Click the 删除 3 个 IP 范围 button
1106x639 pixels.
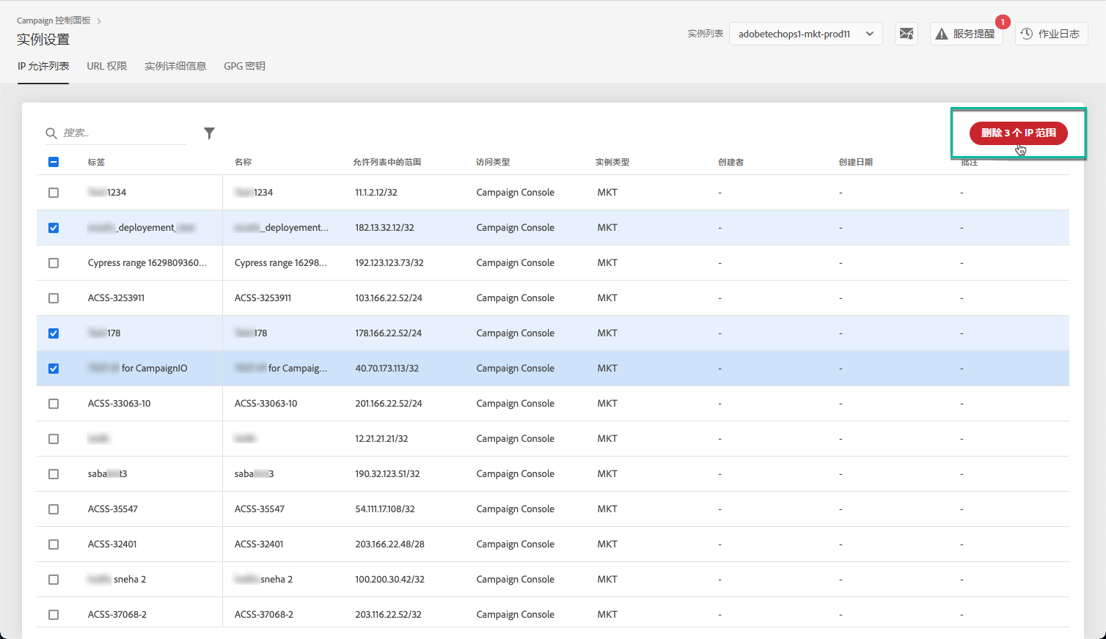1018,133
